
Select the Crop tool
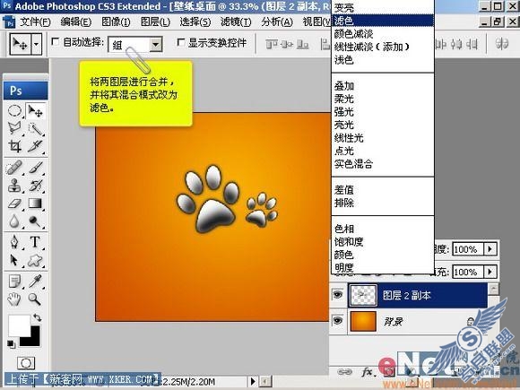(14, 146)
